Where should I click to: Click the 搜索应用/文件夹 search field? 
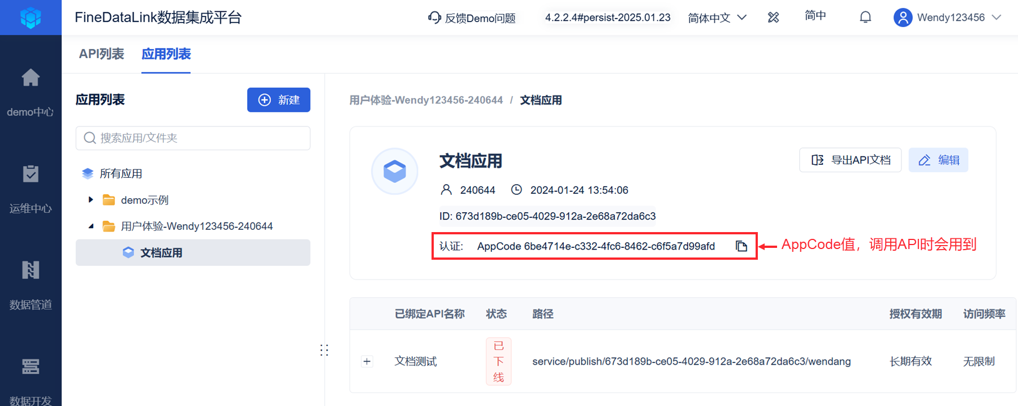193,138
